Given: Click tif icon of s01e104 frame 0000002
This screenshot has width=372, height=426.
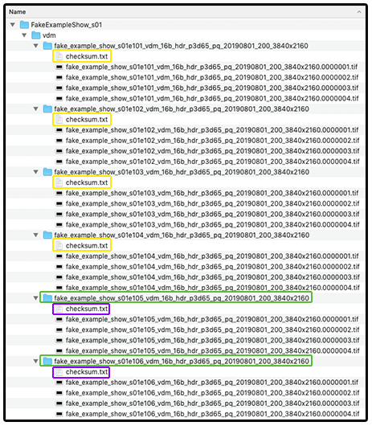Looking at the screenshot, I should point(59,267).
